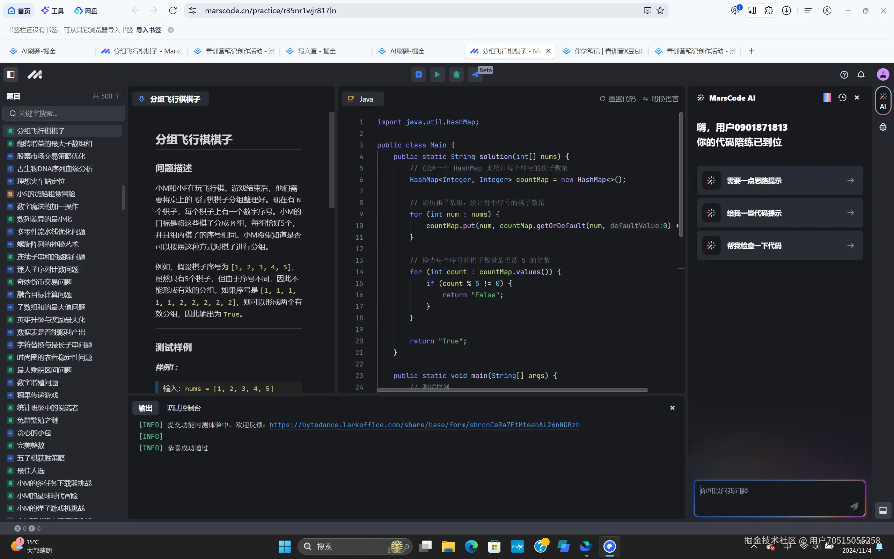Open the Java language selector
Screen dimensions: 894x559
(x=362, y=99)
